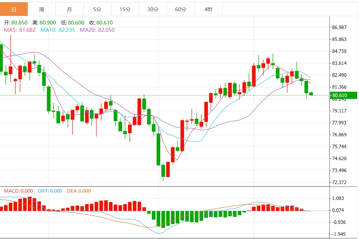Viewport: 359px width, 239px height.
Task: Click the MACD:0.000 indicator label
Action: (18, 191)
